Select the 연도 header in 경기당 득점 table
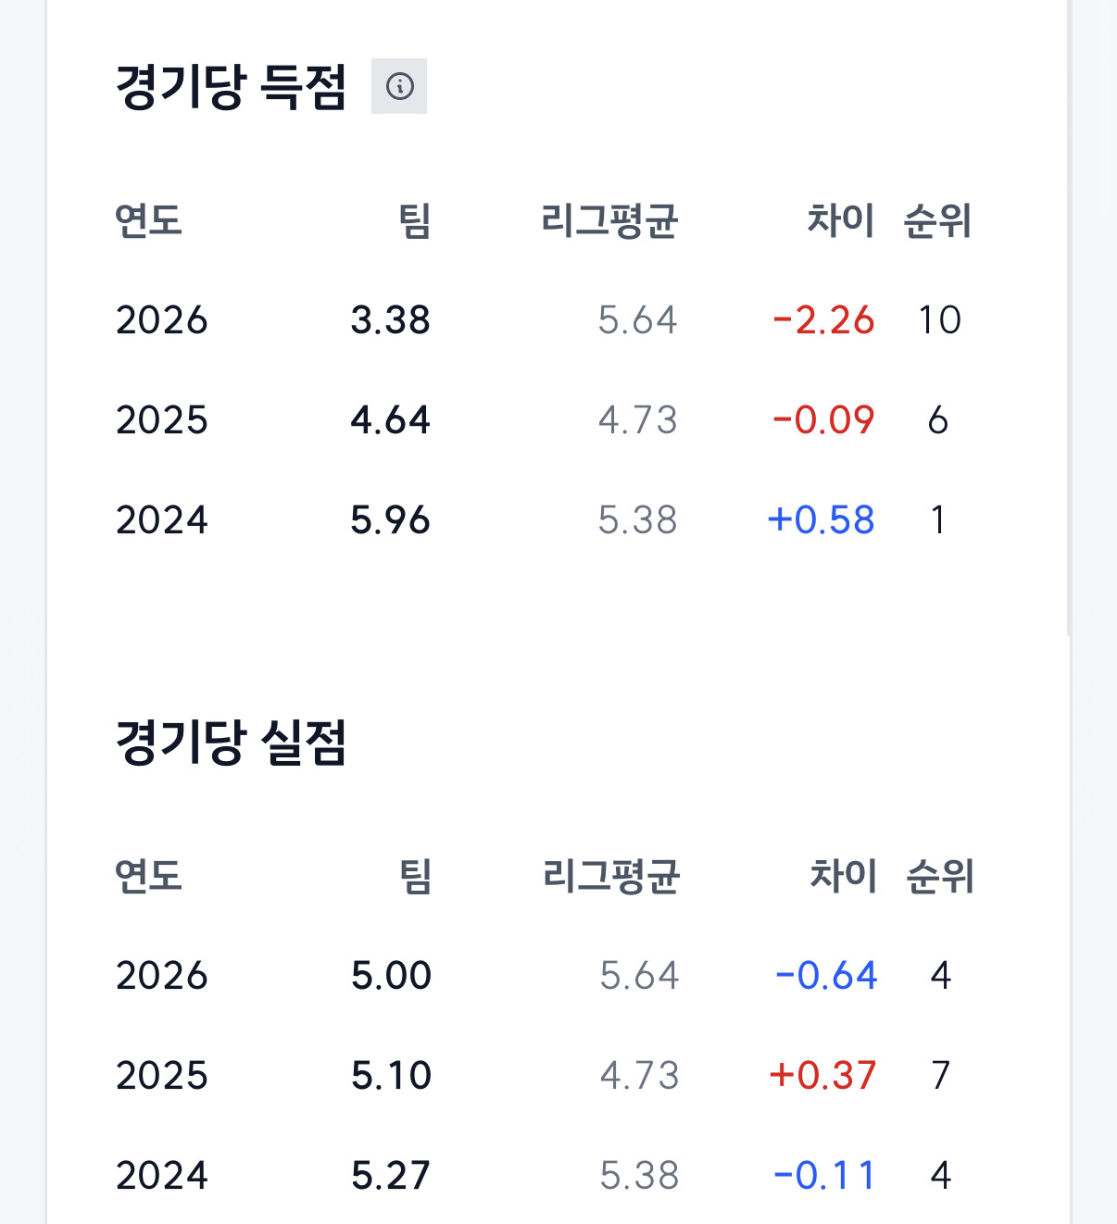Screen dimensions: 1117x1224 coord(149,220)
